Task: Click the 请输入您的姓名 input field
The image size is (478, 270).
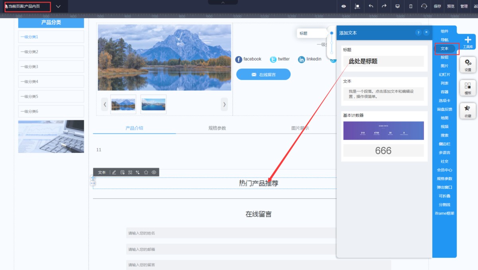Action: coord(231,233)
